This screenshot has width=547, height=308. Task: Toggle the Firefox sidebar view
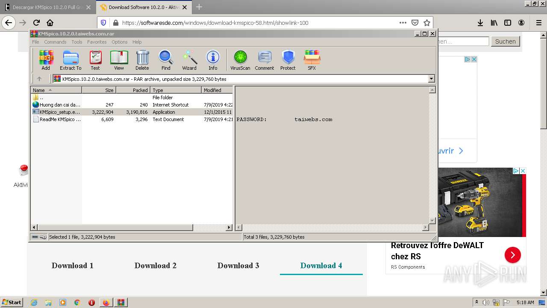(x=508, y=23)
